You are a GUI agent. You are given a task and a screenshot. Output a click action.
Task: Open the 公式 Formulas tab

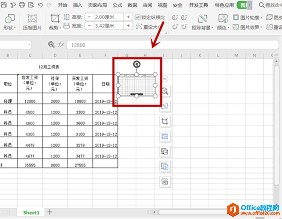coord(117,5)
